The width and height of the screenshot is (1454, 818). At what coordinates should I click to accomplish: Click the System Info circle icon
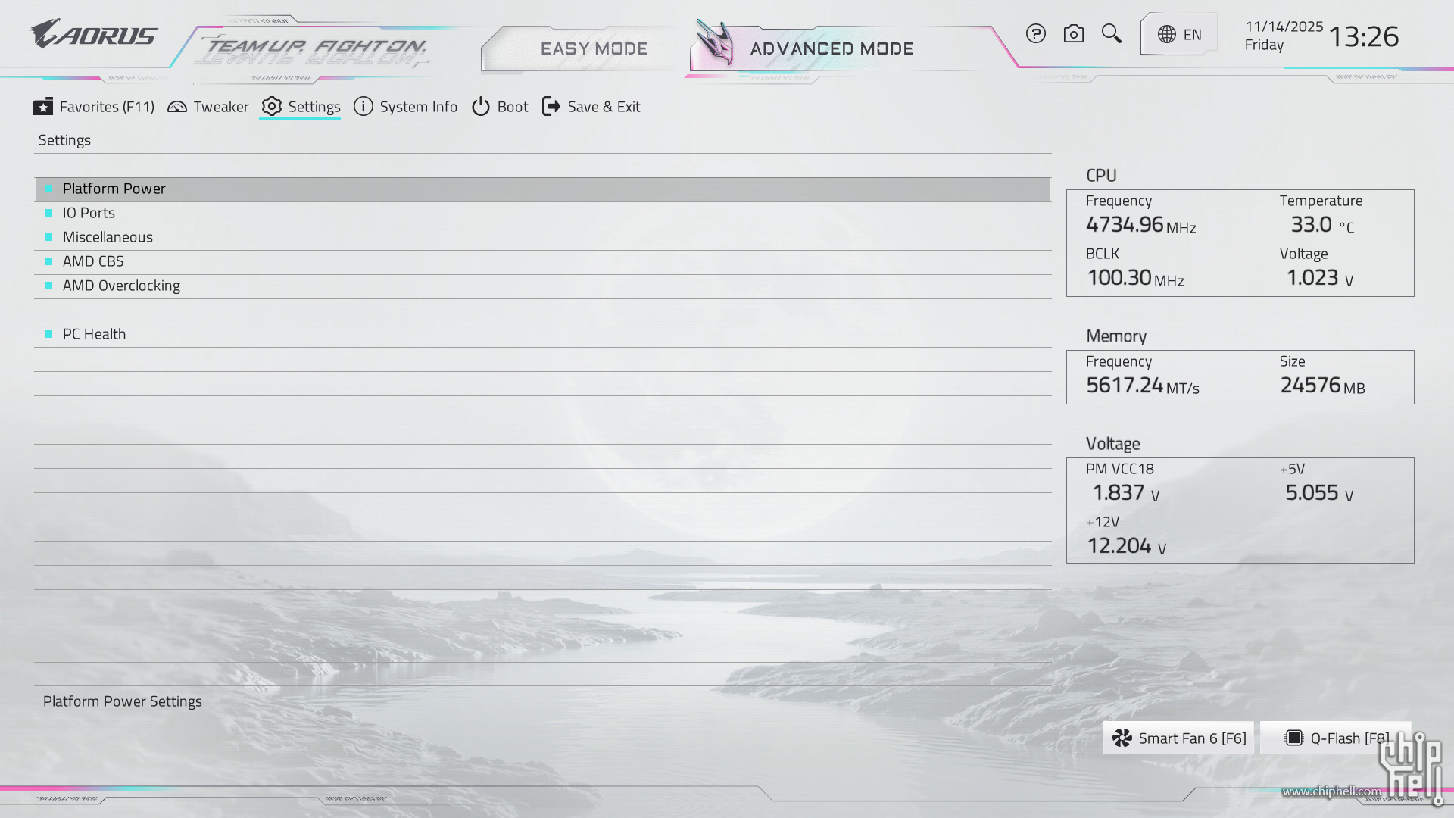tap(363, 107)
